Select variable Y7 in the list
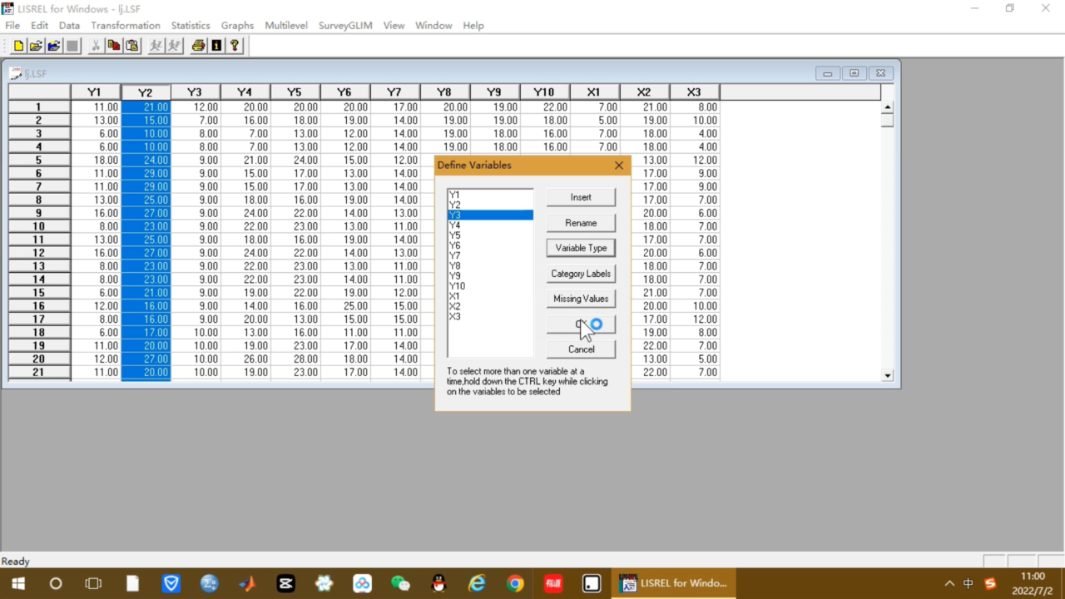Viewport: 1065px width, 599px height. pos(490,255)
